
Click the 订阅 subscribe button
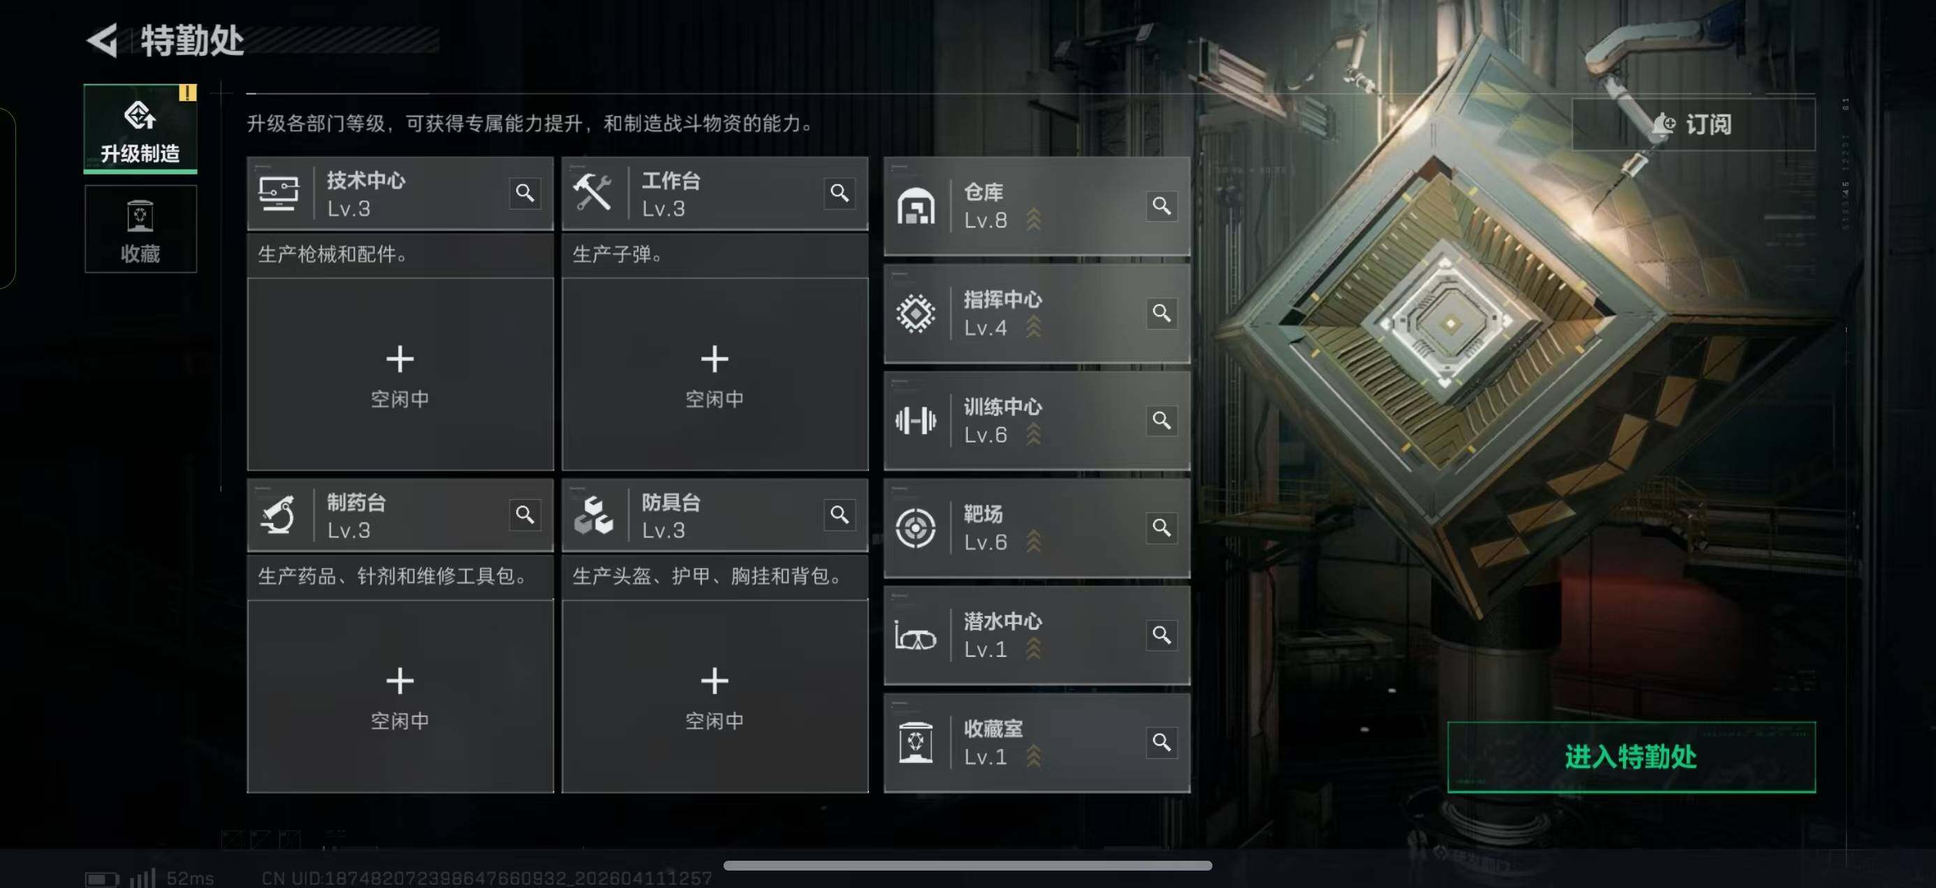pos(1692,124)
